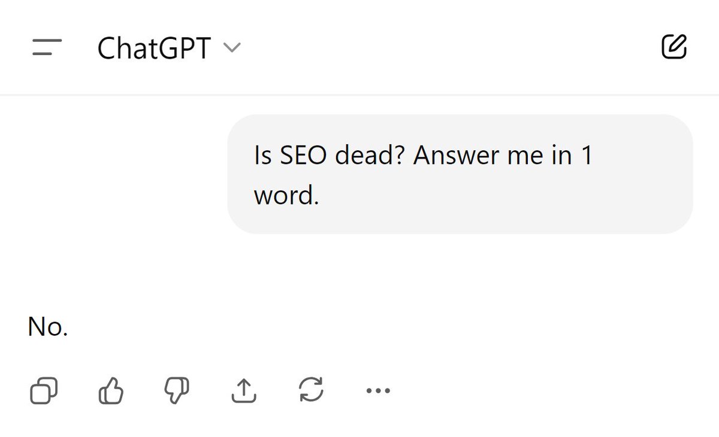The height and width of the screenshot is (437, 719).
Task: Start a new chat with compose icon
Action: [673, 47]
